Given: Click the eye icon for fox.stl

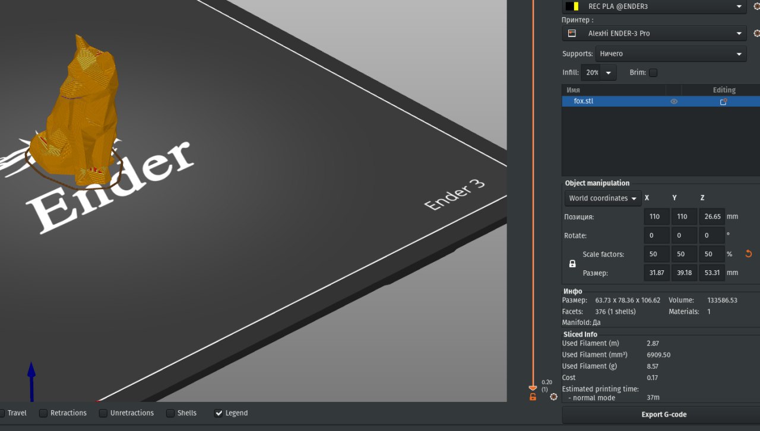Looking at the screenshot, I should pos(674,101).
